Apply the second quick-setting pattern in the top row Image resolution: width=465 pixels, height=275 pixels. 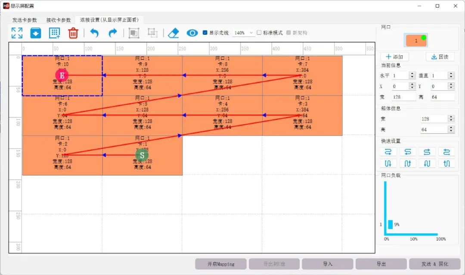[407, 152]
